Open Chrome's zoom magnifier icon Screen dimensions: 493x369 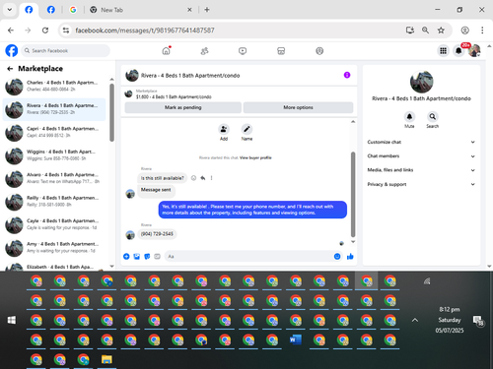click(425, 31)
